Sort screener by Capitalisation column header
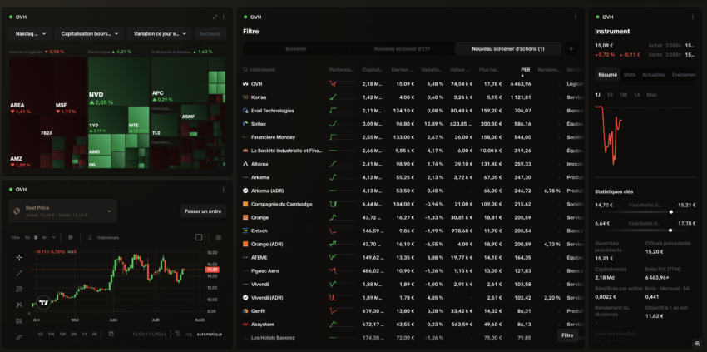This screenshot has width=707, height=352. click(373, 70)
